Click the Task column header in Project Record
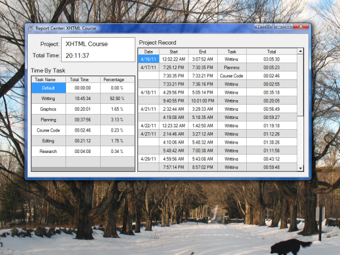Image resolution: width=340 pixels, height=255 pixels. pyautogui.click(x=232, y=52)
